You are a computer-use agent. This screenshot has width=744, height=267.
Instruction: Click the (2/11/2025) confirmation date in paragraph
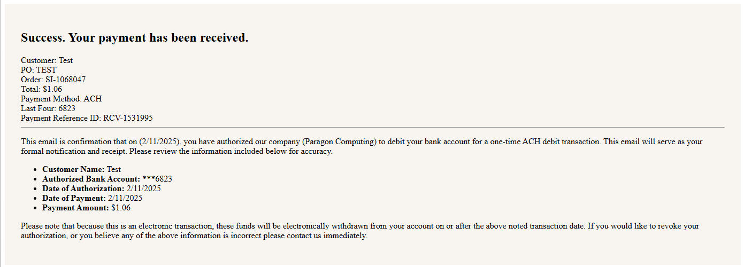tap(160, 142)
